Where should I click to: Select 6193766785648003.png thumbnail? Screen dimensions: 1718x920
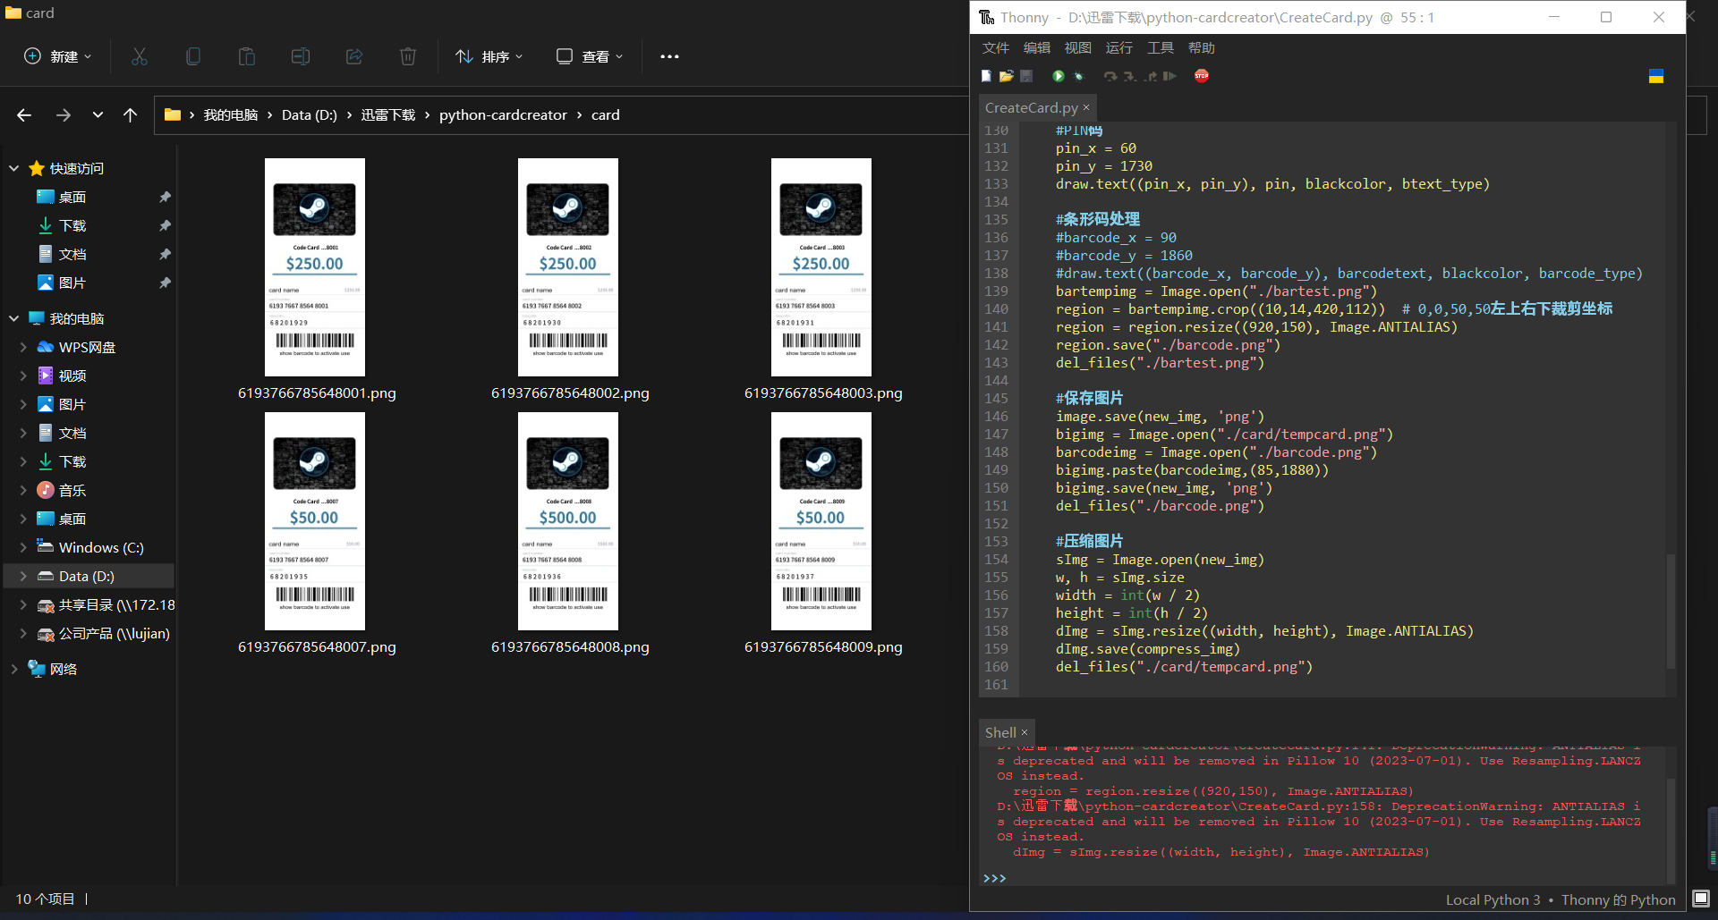point(821,267)
